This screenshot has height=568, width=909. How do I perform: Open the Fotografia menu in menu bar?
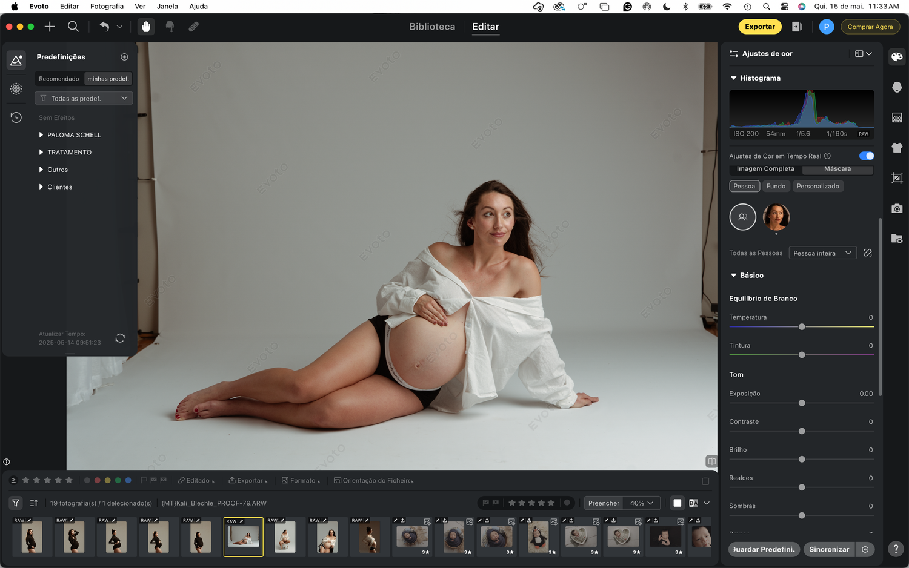(x=107, y=6)
